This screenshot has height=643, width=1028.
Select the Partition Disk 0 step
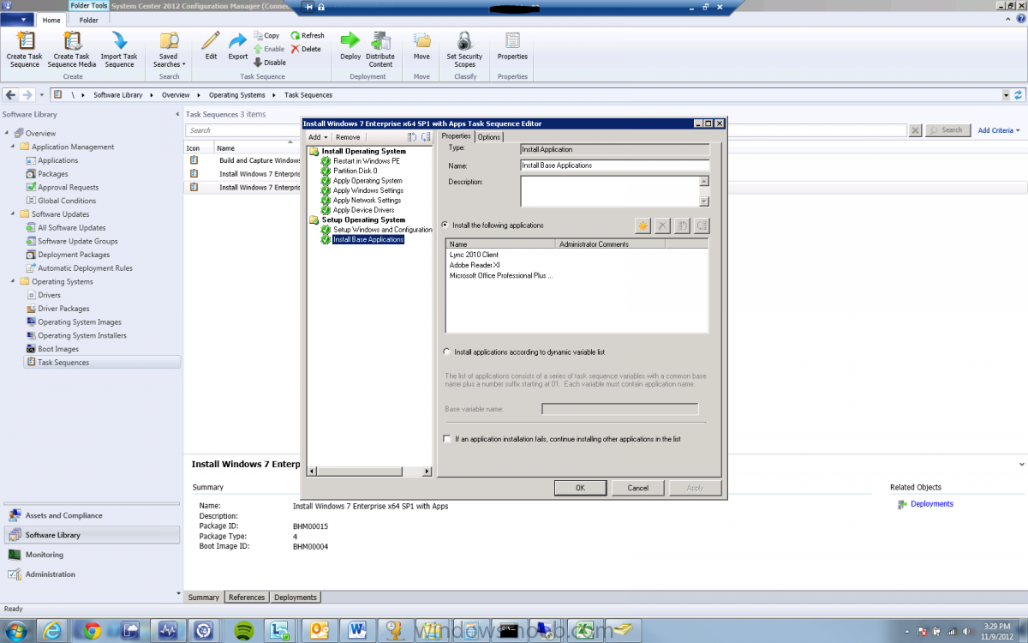point(355,171)
